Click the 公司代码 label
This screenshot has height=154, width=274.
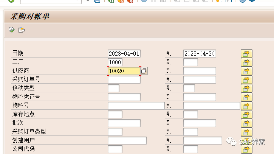23,149
